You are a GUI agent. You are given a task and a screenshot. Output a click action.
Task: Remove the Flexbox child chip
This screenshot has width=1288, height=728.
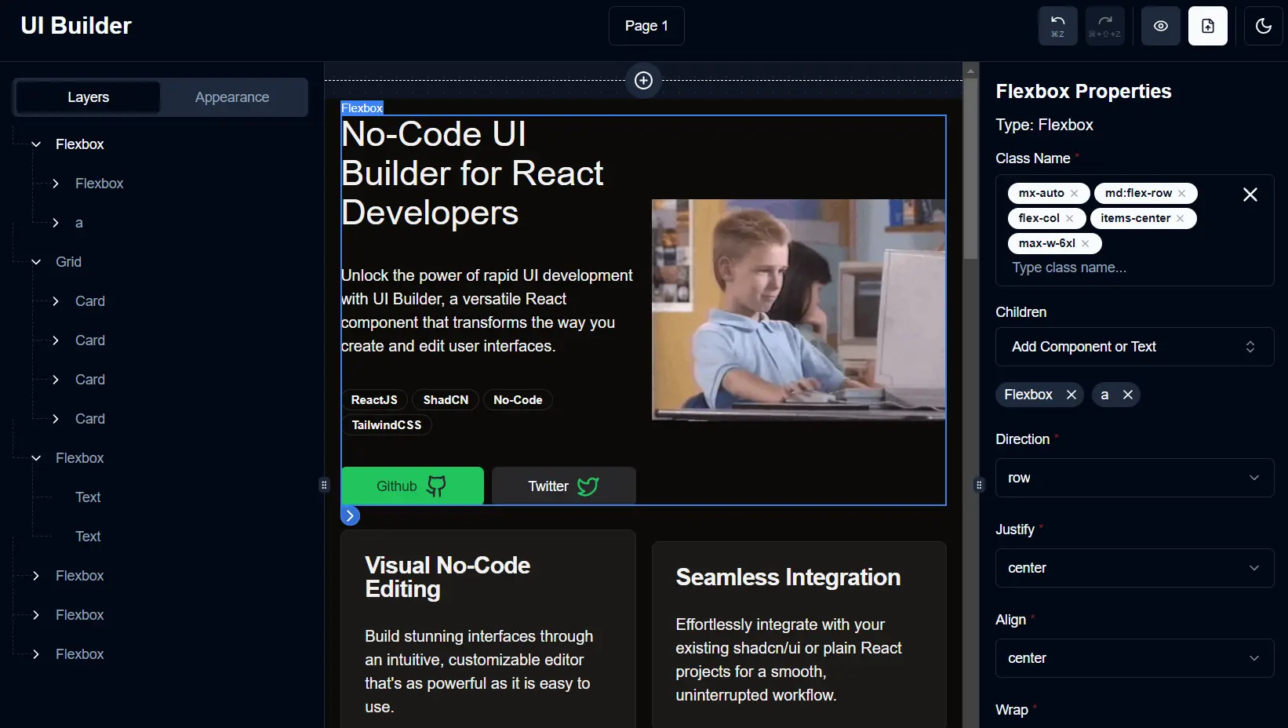pos(1071,395)
